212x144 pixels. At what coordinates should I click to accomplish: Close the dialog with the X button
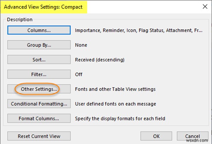pyautogui.click(x=204, y=6)
